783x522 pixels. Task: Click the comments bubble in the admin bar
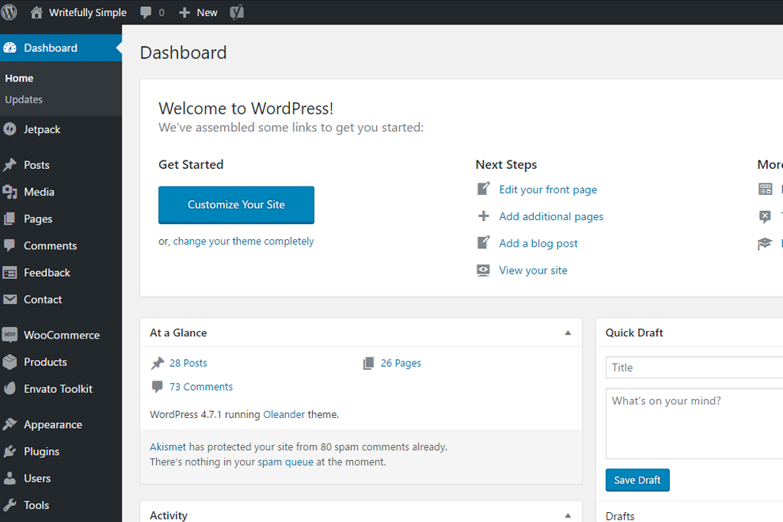coord(145,12)
